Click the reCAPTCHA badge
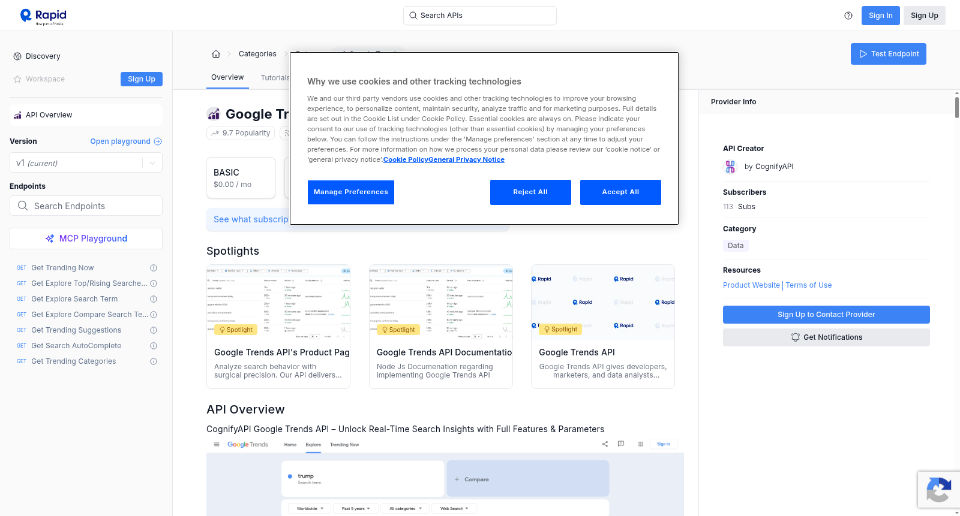960x516 pixels. [938, 490]
